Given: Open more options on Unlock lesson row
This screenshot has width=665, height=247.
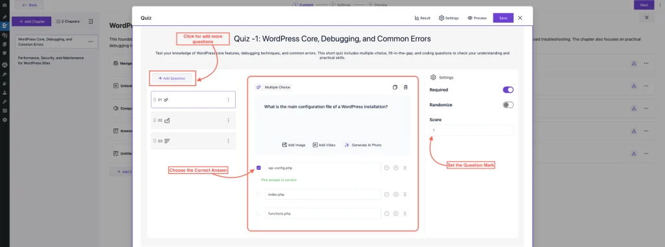Looking at the screenshot, I should (x=646, y=86).
